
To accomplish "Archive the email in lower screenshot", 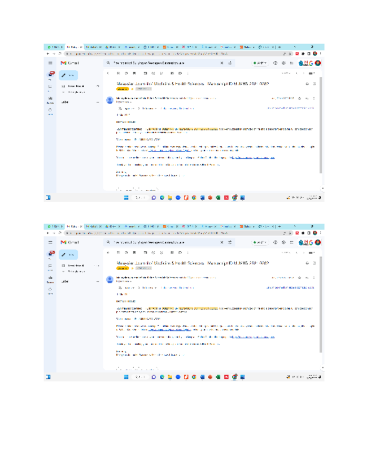I will (x=118, y=252).
